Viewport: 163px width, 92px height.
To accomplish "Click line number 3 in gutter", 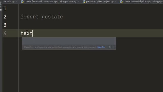I will [x=5, y=25].
